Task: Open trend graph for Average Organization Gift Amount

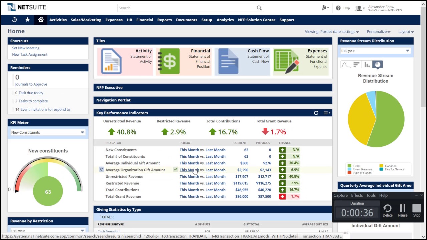Action: (x=175, y=170)
